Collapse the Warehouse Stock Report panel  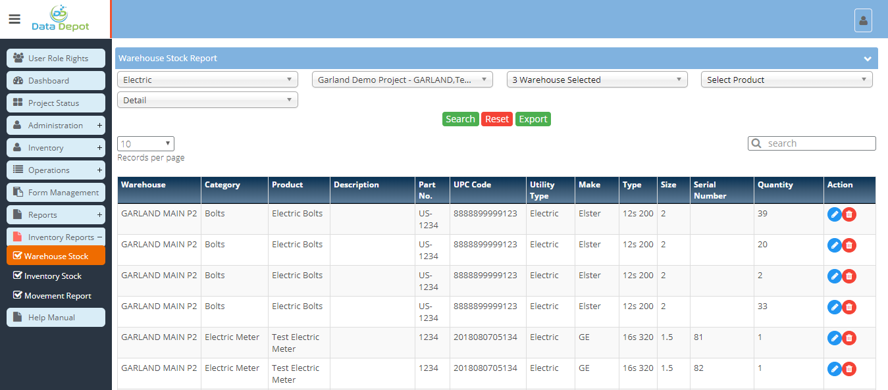[868, 59]
